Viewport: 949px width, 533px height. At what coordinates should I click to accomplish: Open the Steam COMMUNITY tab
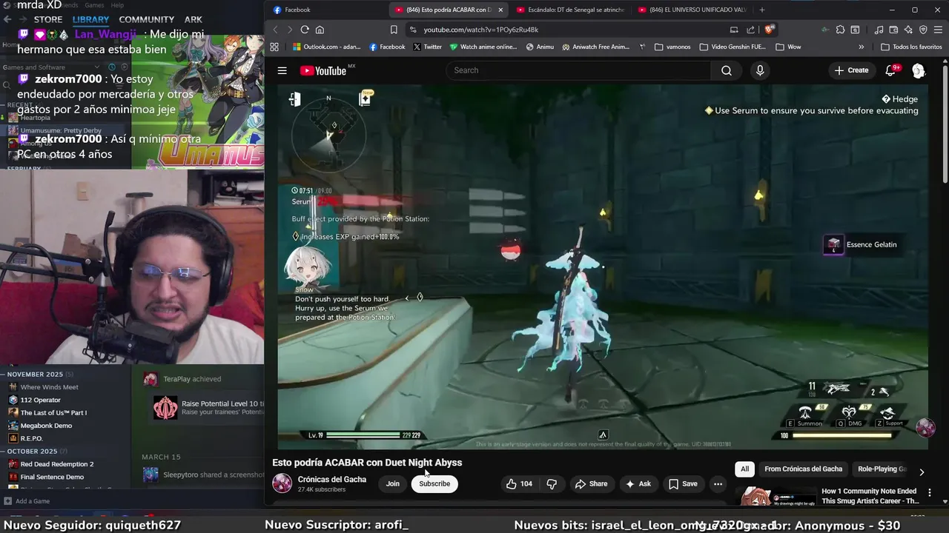coord(147,19)
